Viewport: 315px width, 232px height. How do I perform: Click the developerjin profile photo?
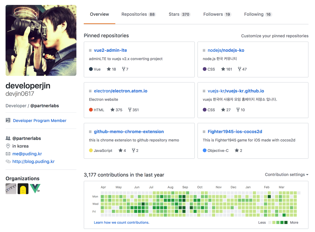41,41
